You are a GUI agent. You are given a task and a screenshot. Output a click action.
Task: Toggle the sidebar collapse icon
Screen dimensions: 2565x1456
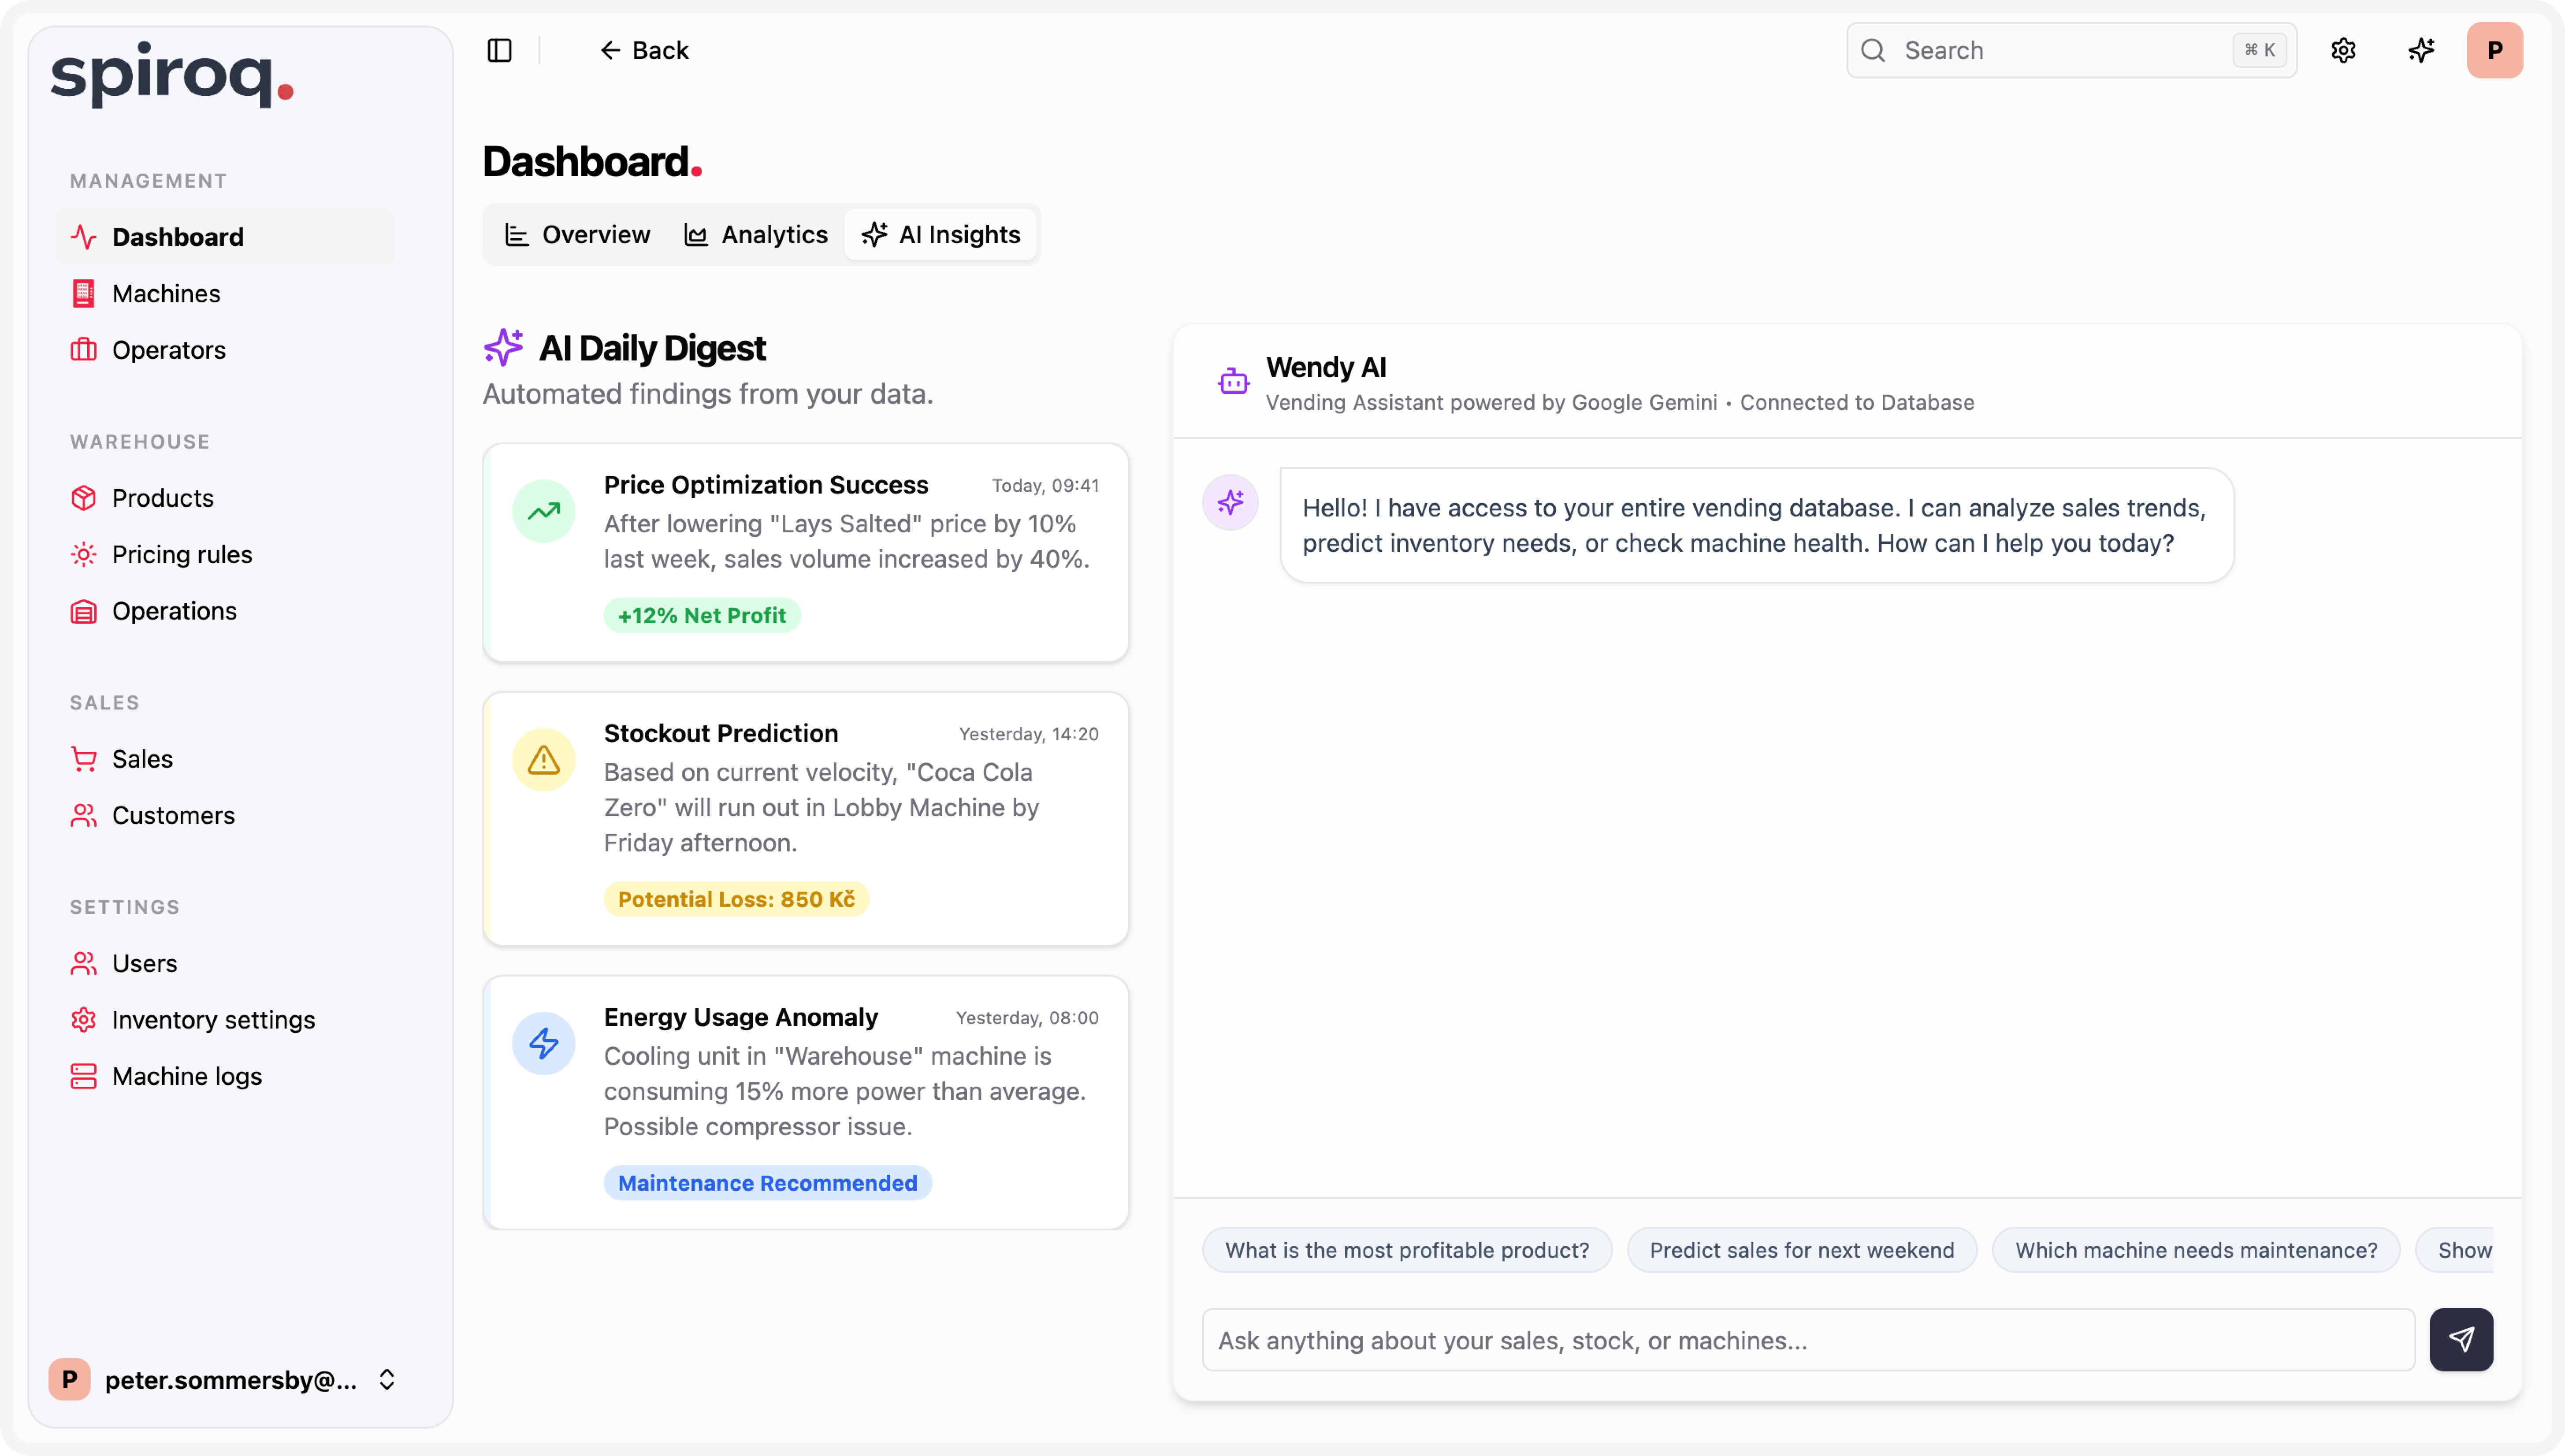tap(499, 50)
